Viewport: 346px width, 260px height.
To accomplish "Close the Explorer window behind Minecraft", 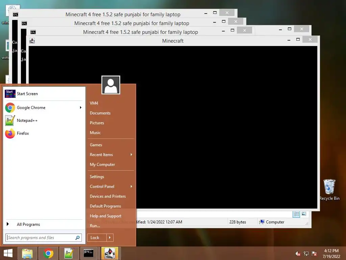I will (x=302, y=29).
